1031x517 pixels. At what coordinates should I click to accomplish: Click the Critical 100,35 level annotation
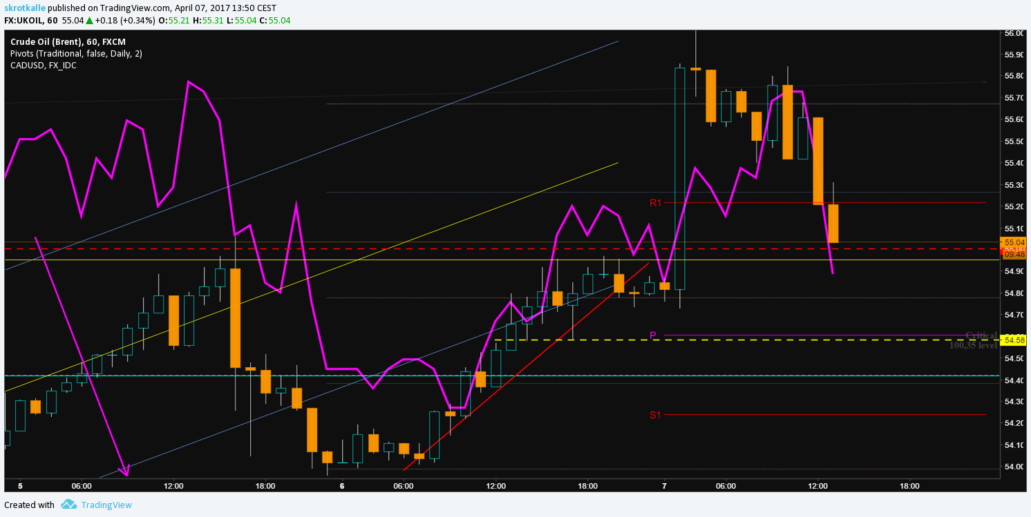tap(974, 340)
